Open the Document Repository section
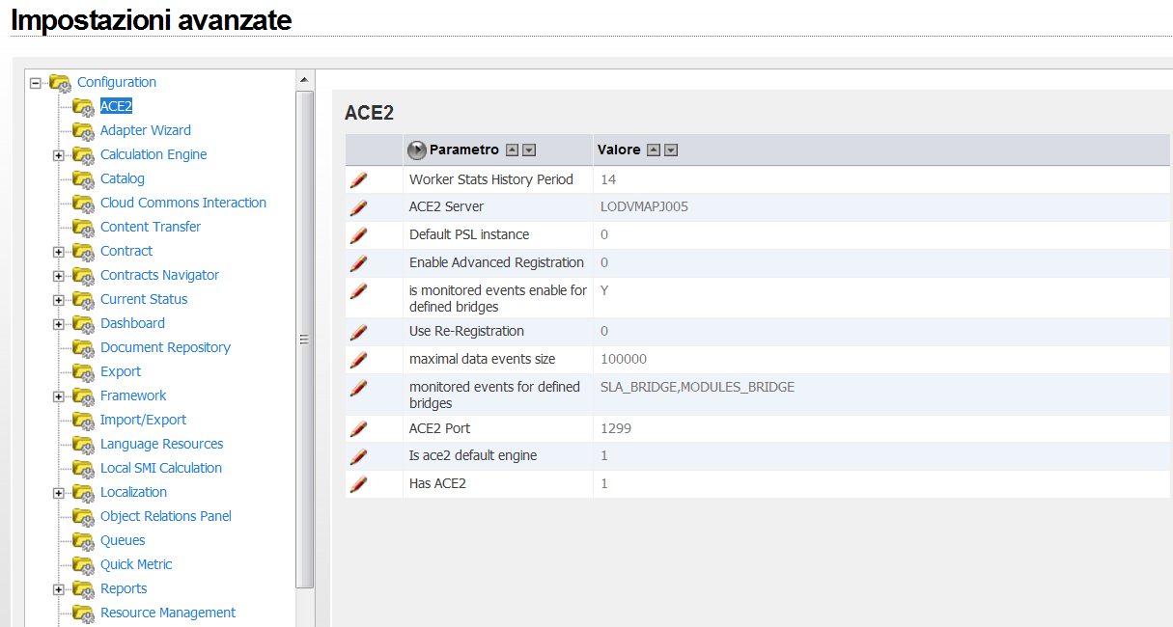Viewport: 1173px width, 627px height. pos(165,347)
